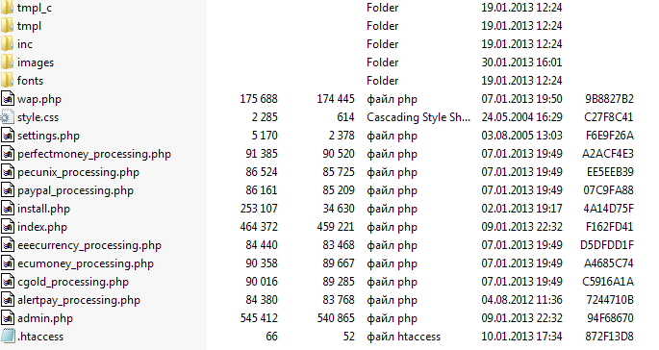Screen dimensions: 659x350
Task: Click the images folder icon
Action: [x=7, y=62]
